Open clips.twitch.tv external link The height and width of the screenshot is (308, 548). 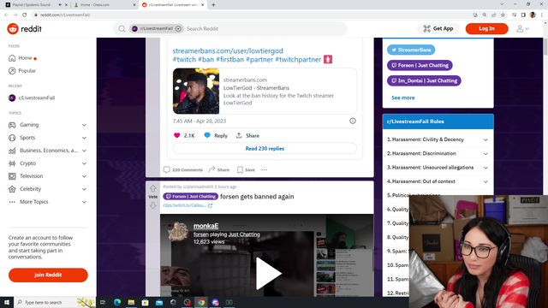[x=188, y=205]
